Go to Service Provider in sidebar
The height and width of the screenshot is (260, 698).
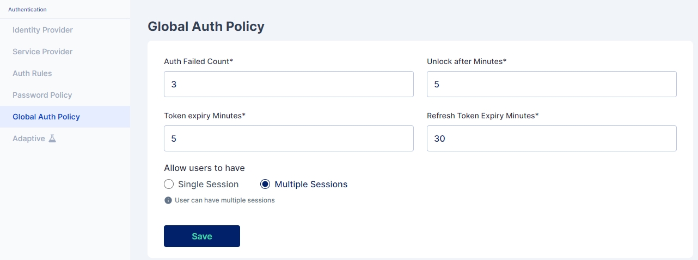[x=42, y=52]
